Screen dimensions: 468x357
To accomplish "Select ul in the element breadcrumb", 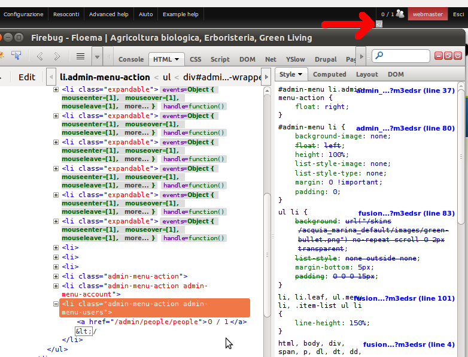I will click(166, 77).
